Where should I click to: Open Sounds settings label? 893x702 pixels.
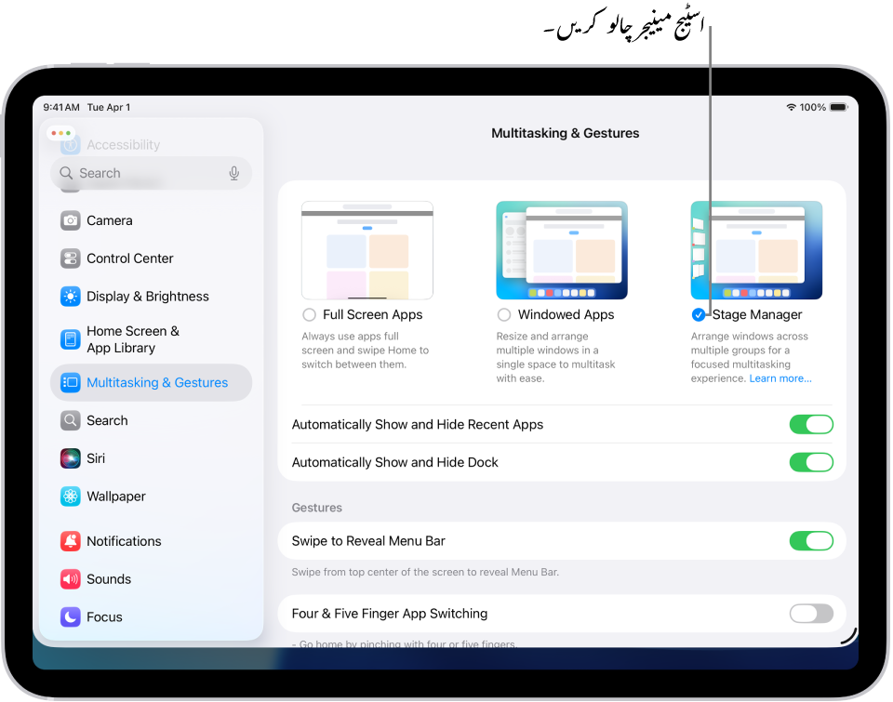[109, 579]
